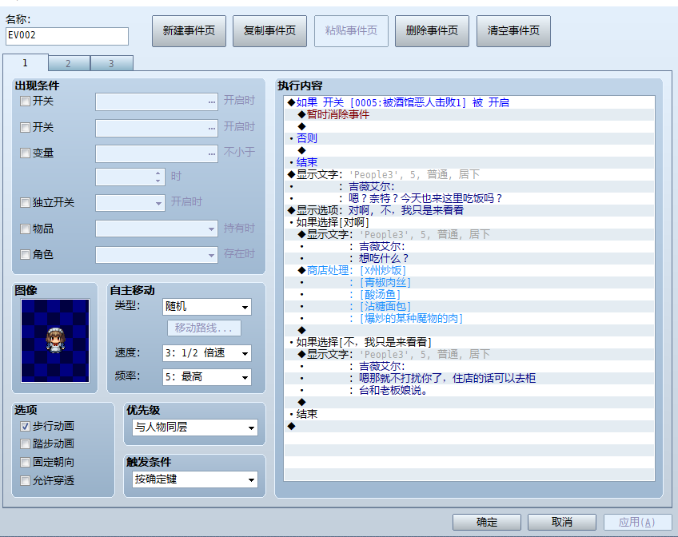Check the 固定朝向 option
The height and width of the screenshot is (537, 678).
coord(25,462)
